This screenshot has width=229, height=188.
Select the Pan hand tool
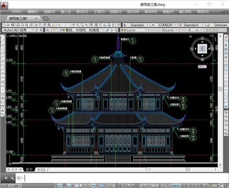74,25
